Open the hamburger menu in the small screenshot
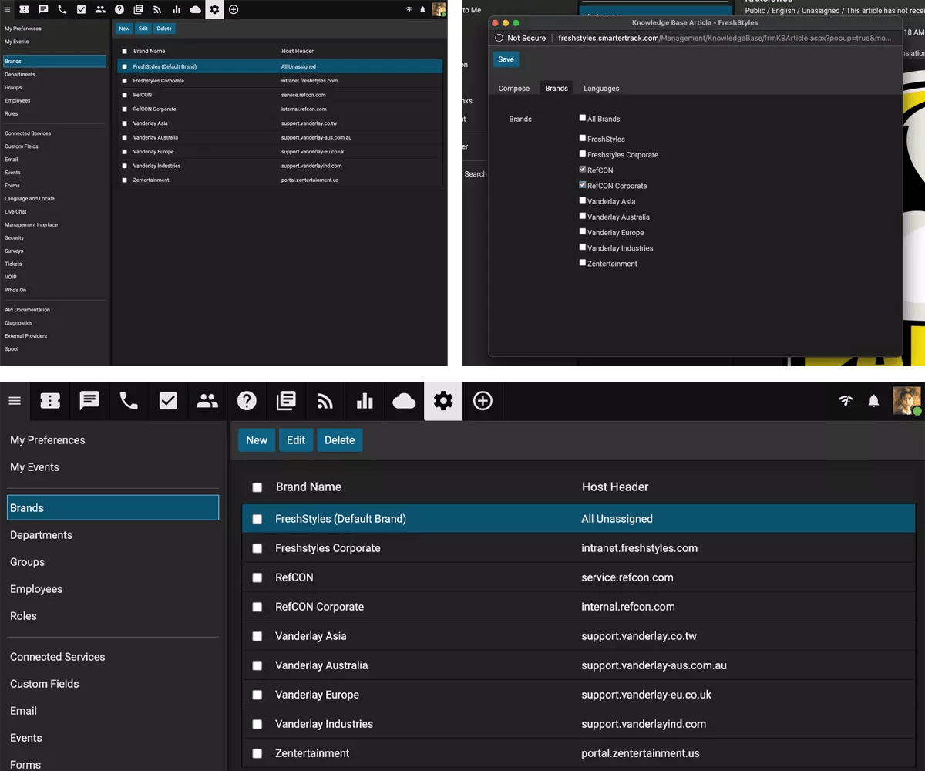The image size is (925, 771). 7,9
